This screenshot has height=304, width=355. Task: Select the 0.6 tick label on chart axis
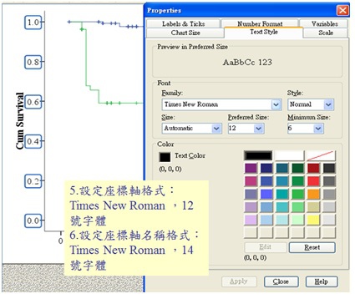33,102
